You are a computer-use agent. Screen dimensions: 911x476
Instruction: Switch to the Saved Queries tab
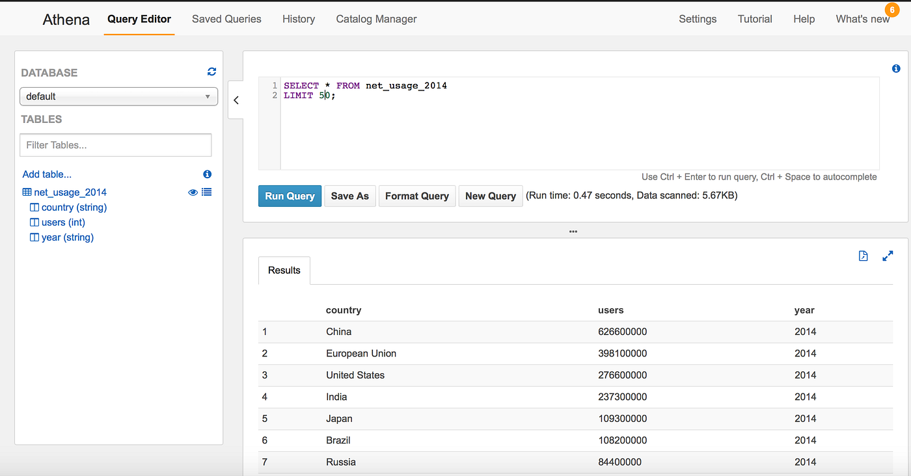coord(226,19)
